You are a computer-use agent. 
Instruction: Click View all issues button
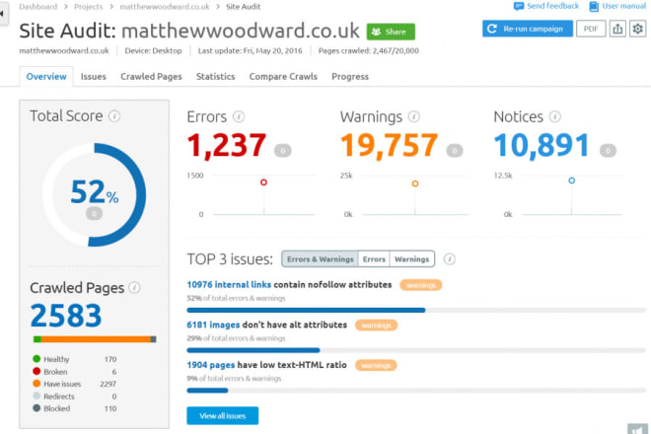[223, 415]
